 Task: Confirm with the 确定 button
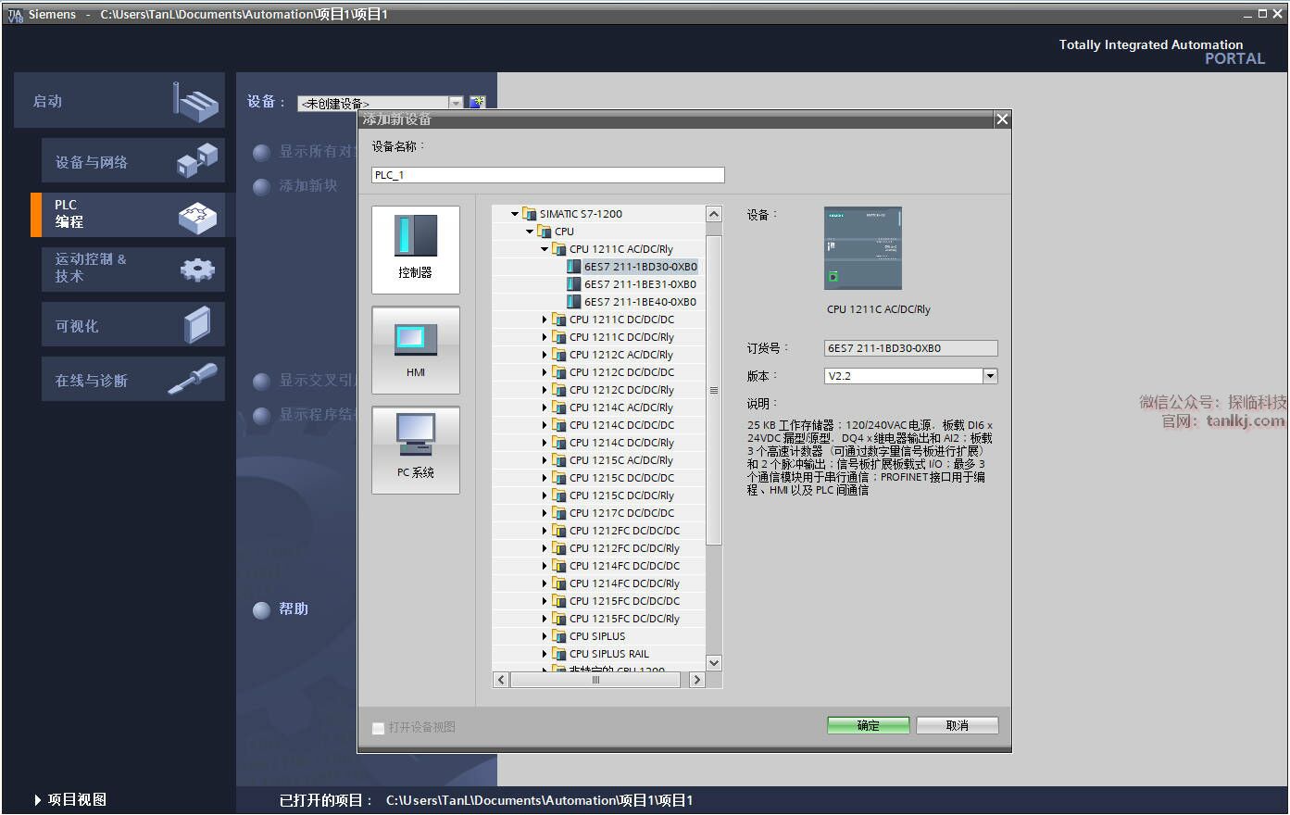[868, 725]
